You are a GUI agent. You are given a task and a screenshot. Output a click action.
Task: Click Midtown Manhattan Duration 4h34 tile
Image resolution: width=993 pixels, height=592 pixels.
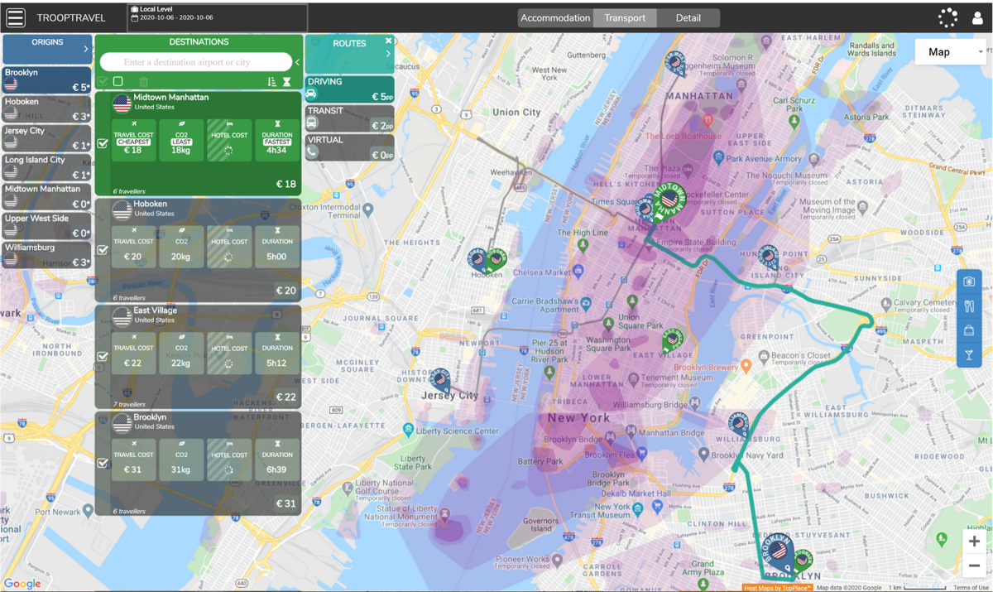(x=277, y=139)
